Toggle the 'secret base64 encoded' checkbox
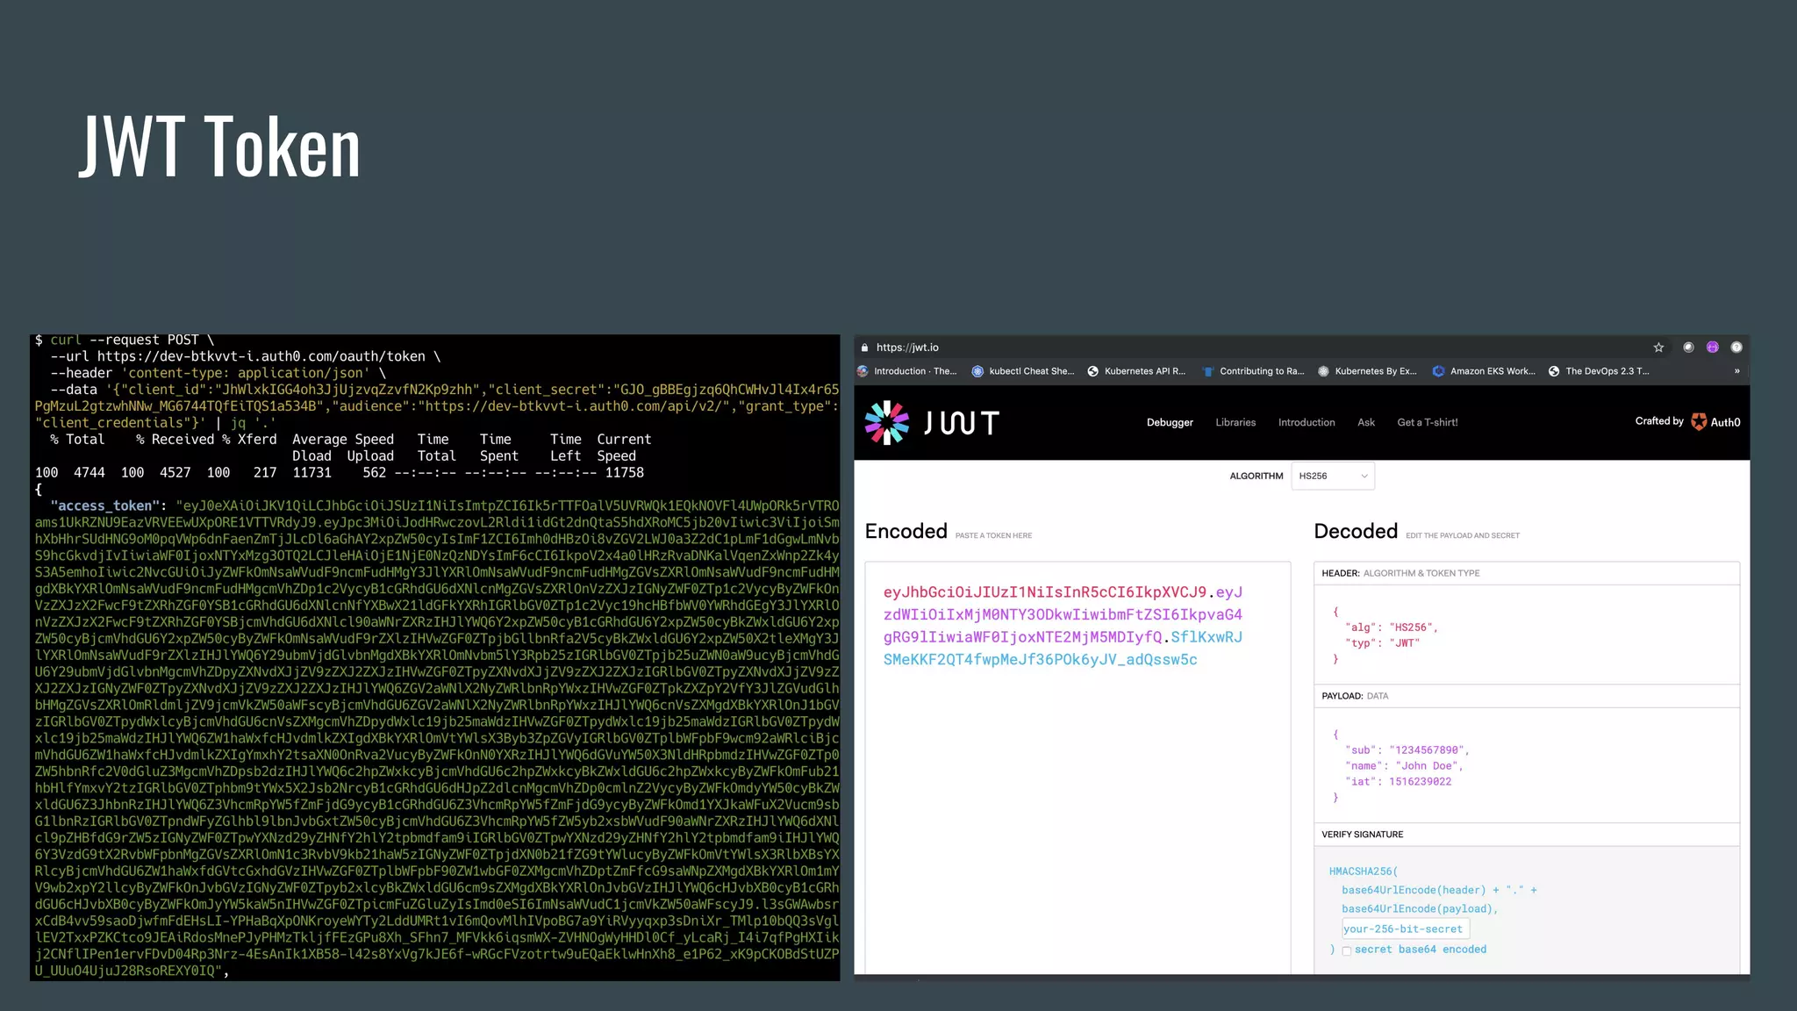 click(1346, 951)
